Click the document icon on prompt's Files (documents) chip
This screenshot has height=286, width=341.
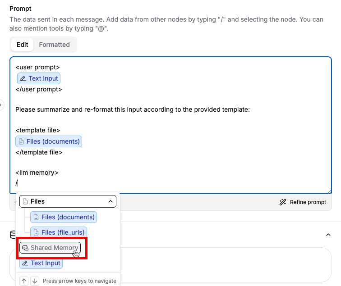[21, 142]
